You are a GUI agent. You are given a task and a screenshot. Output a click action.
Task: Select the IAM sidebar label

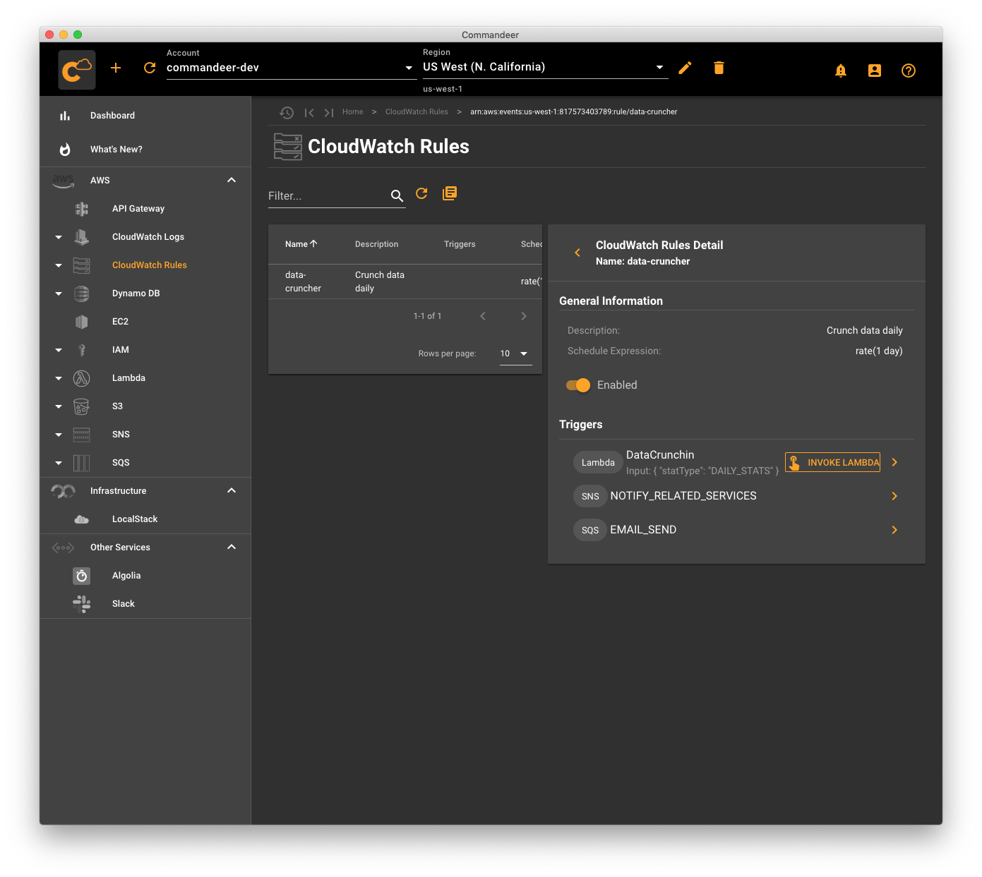click(121, 350)
